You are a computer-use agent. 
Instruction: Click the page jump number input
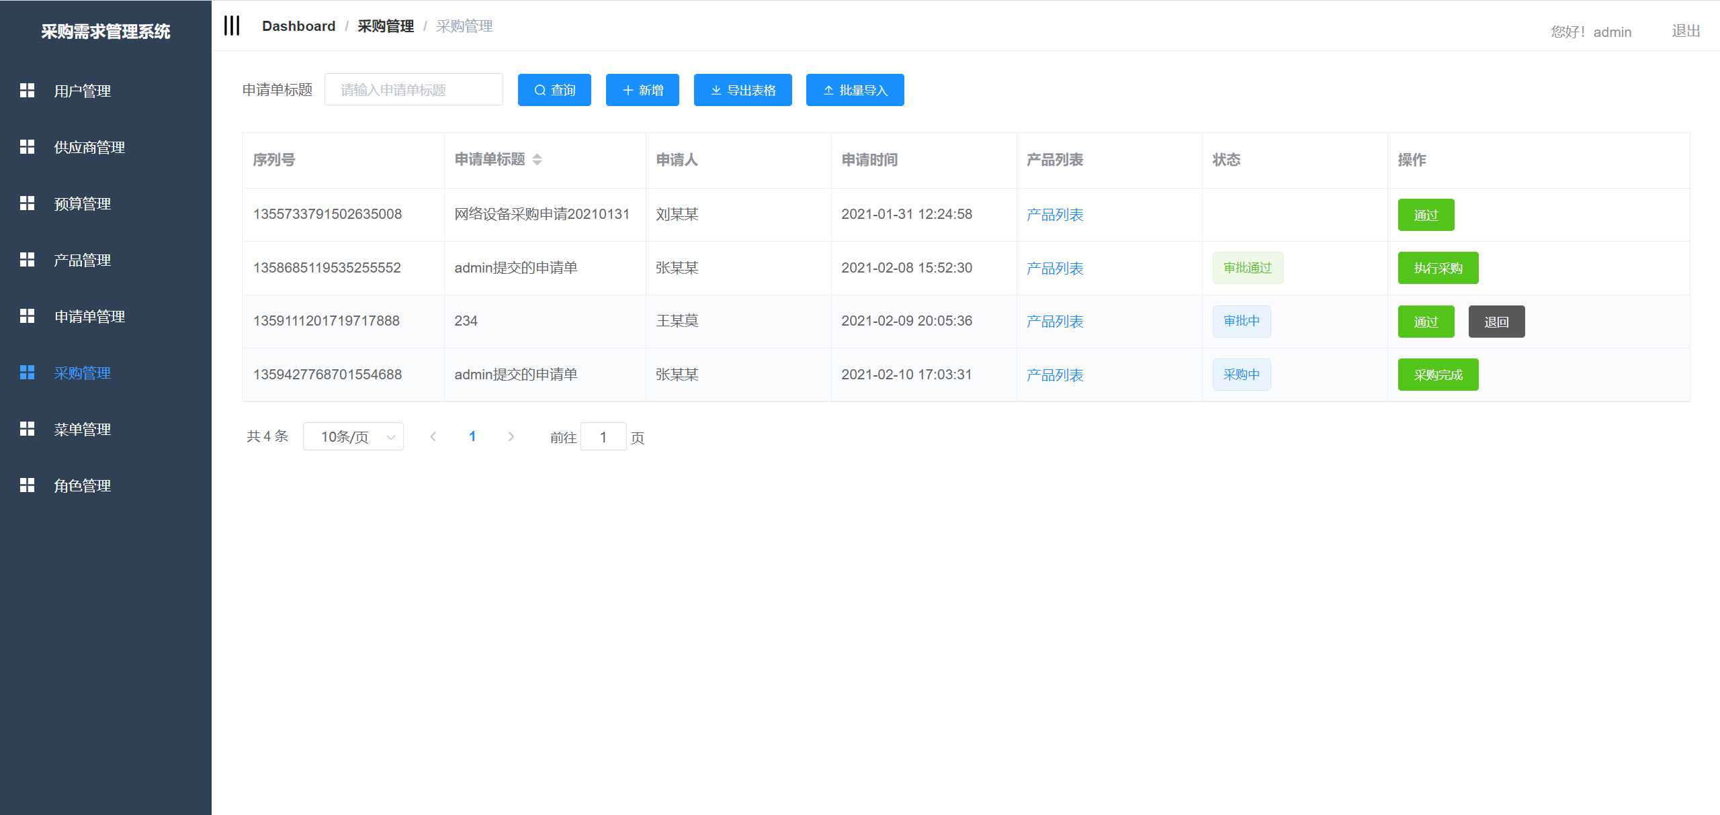click(x=603, y=437)
